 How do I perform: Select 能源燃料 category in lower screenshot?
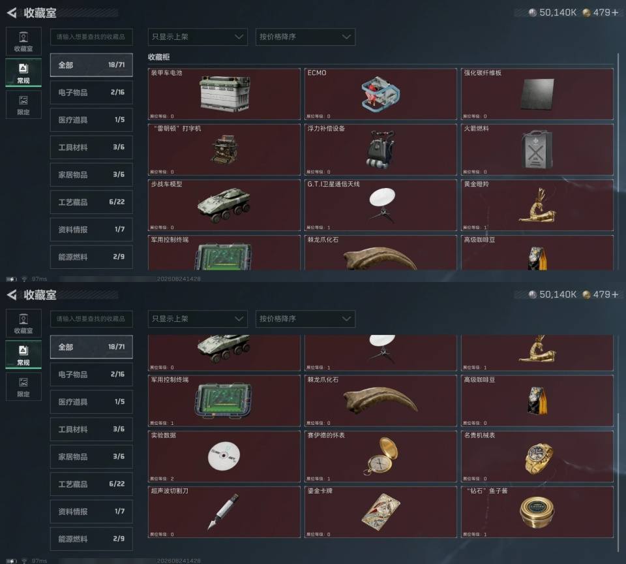91,539
